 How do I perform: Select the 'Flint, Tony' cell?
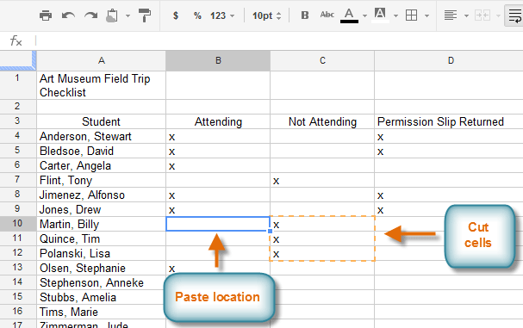click(x=101, y=180)
